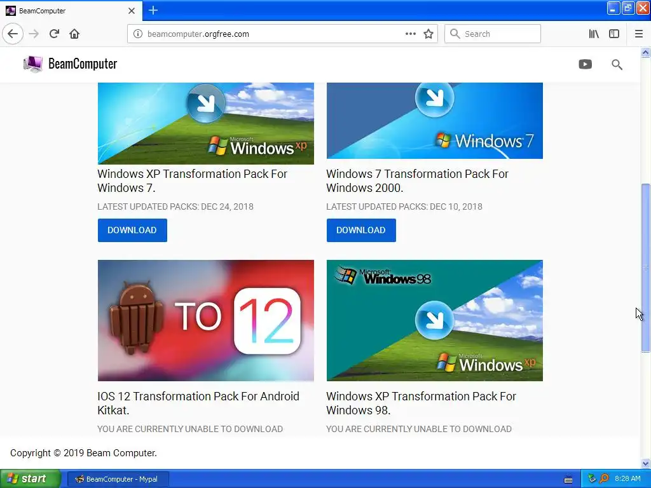Click the browser Search box
Viewport: 651px width, 488px height.
(493, 34)
